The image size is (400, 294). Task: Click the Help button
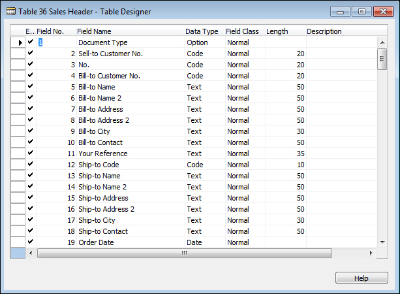click(x=362, y=278)
